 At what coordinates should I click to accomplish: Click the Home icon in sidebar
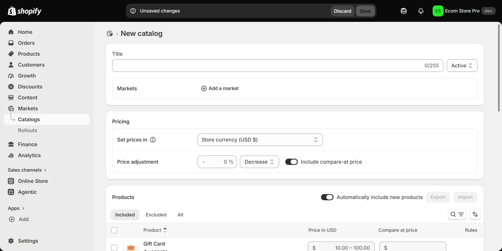11,32
